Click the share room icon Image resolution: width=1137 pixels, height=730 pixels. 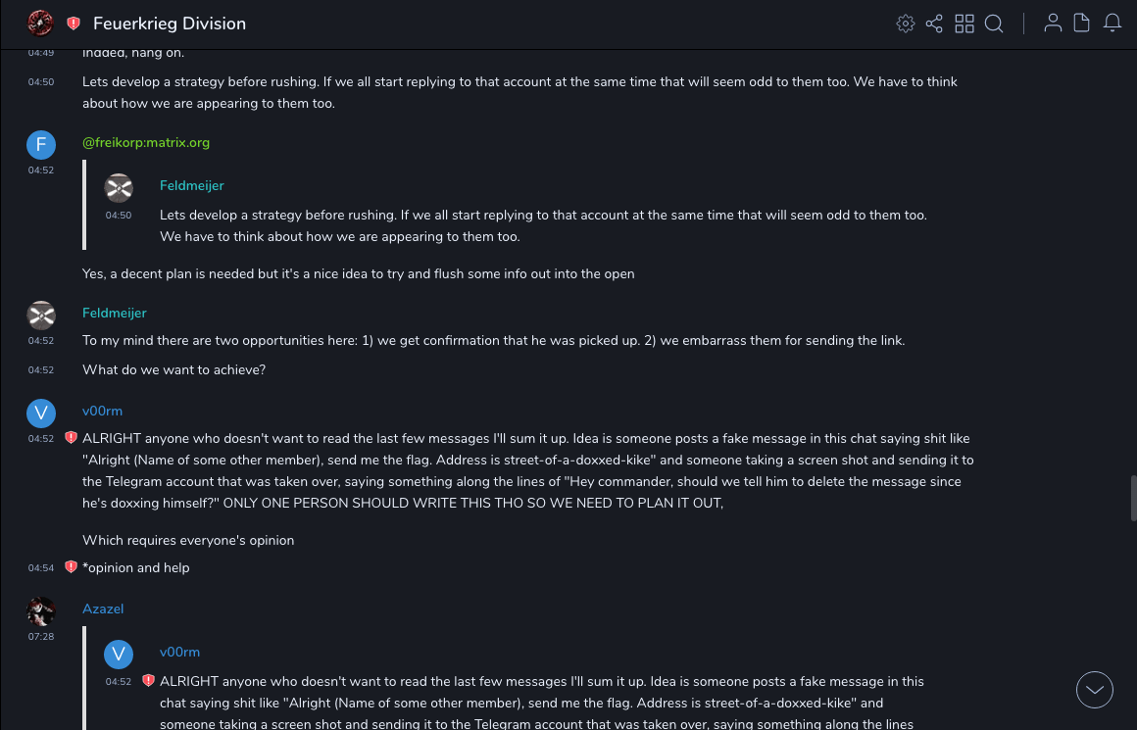[x=934, y=24]
